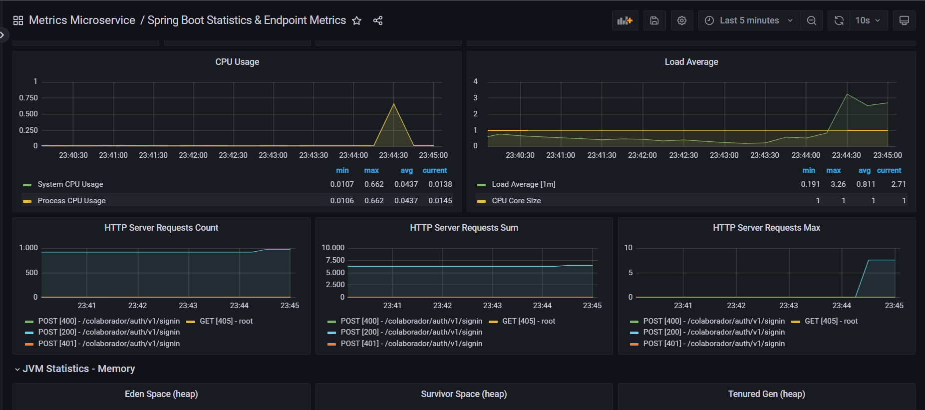
Task: Cycle view mode with monitor icon
Action: click(x=904, y=20)
